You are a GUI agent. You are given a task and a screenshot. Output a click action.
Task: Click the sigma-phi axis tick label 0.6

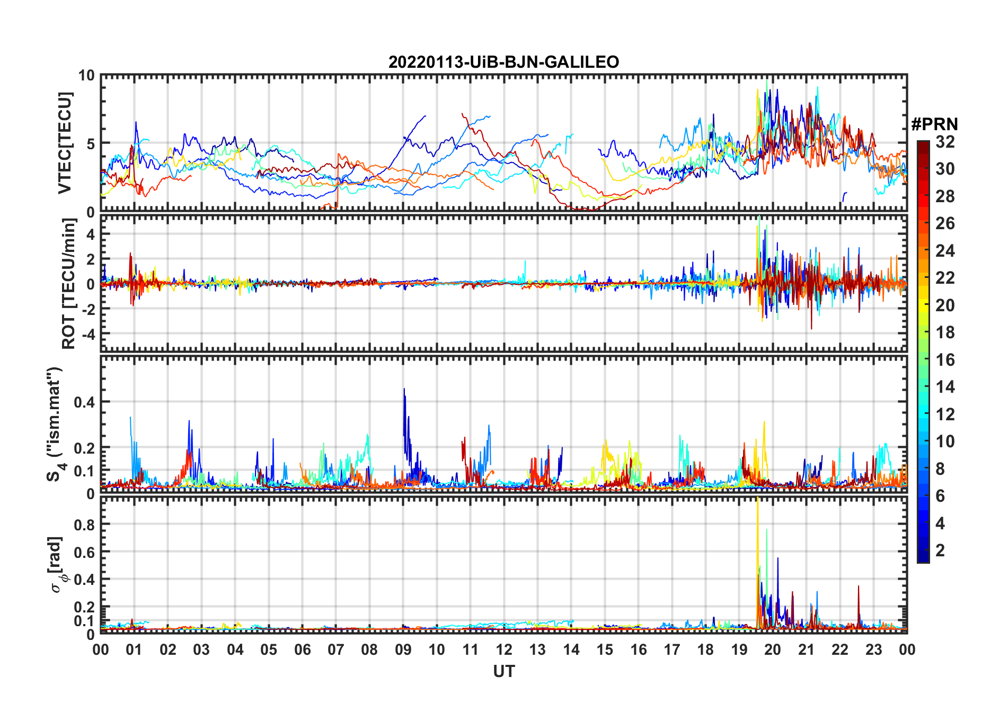tap(85, 552)
